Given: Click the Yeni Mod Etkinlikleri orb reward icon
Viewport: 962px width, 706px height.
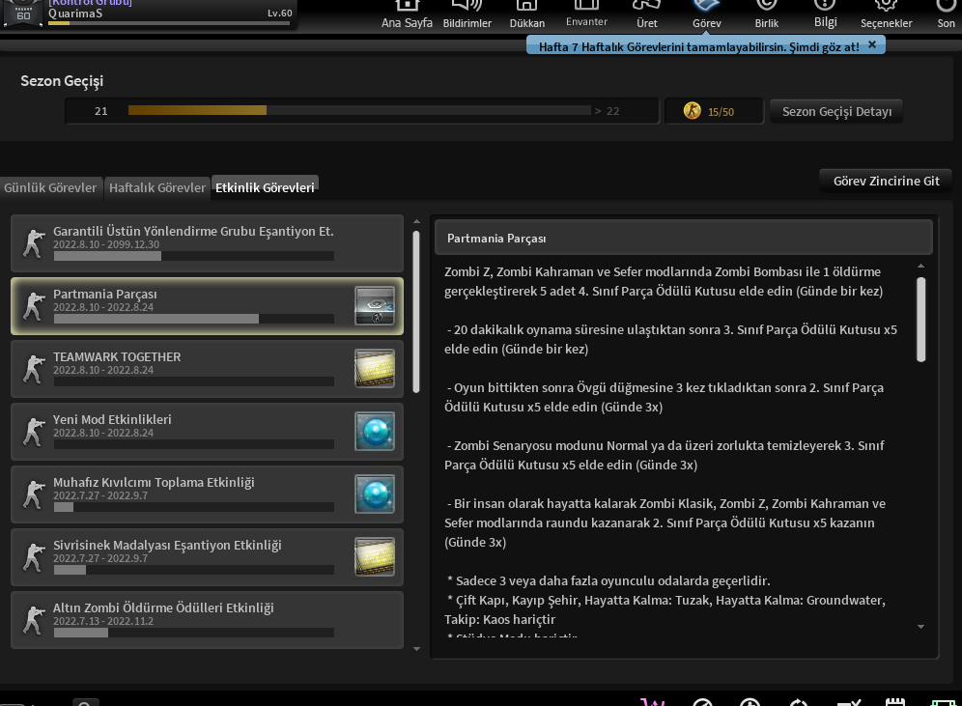Looking at the screenshot, I should point(375,431).
